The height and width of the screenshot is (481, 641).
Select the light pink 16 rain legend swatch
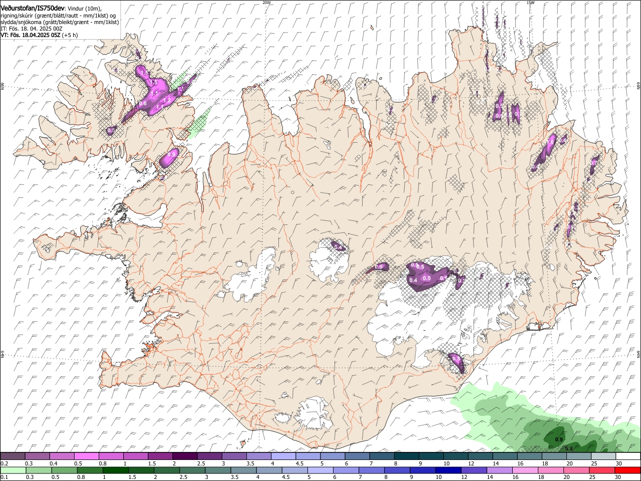(x=525, y=470)
